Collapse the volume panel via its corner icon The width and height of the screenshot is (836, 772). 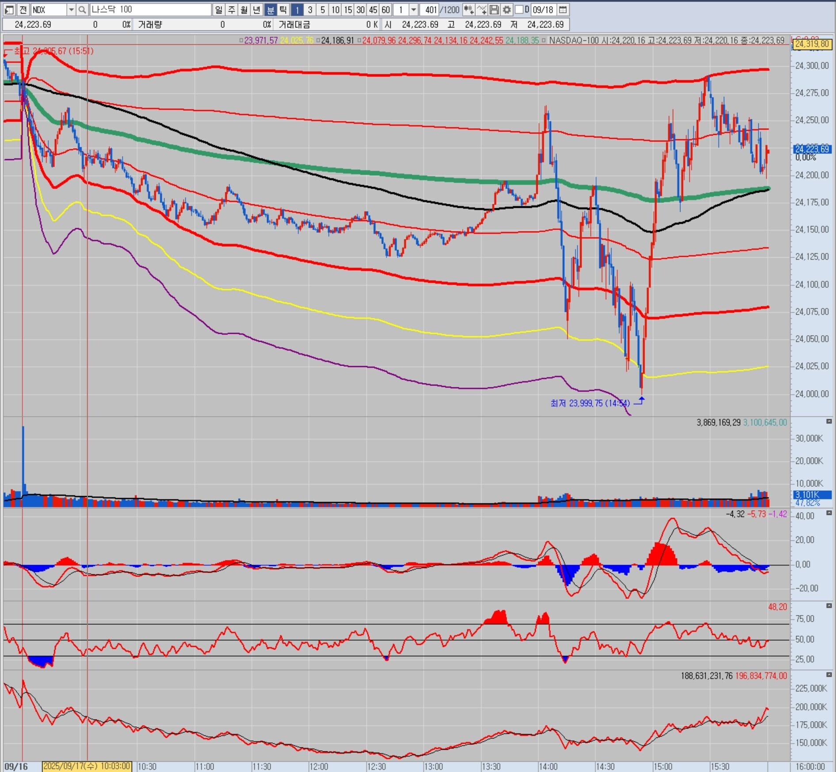coord(829,422)
